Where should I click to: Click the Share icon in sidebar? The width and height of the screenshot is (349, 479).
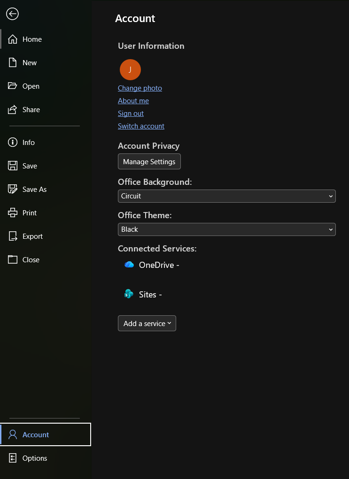pyautogui.click(x=13, y=109)
